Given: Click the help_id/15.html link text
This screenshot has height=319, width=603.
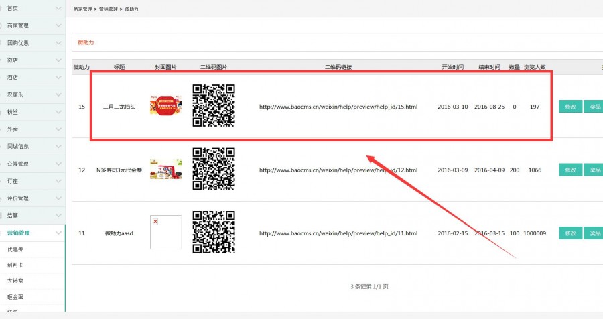Looking at the screenshot, I should (338, 107).
